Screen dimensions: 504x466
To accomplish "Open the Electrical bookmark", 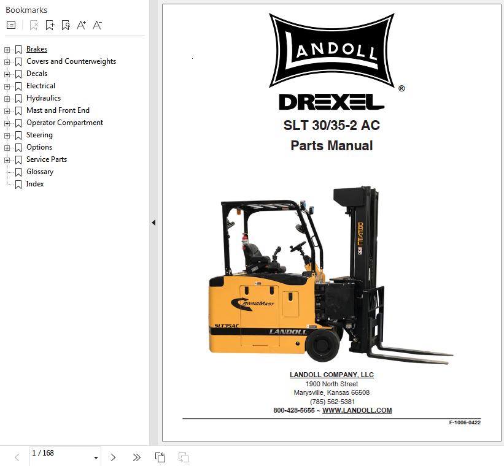I will [41, 86].
